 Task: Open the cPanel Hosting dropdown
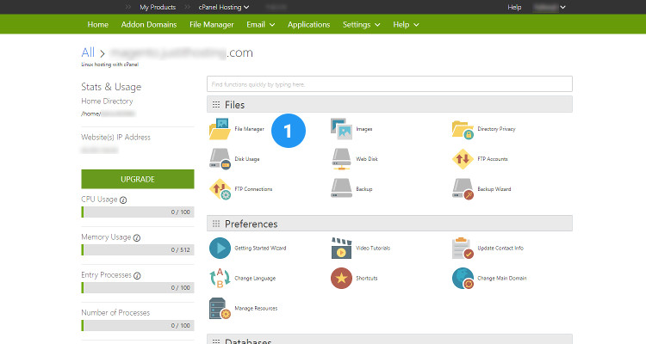point(224,7)
